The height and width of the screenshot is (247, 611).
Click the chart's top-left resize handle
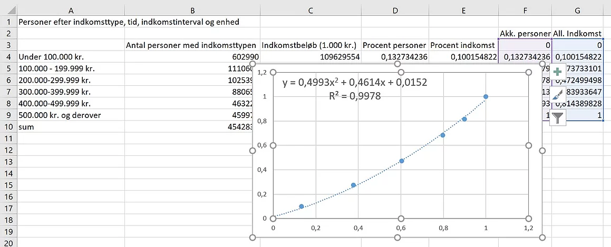click(252, 63)
